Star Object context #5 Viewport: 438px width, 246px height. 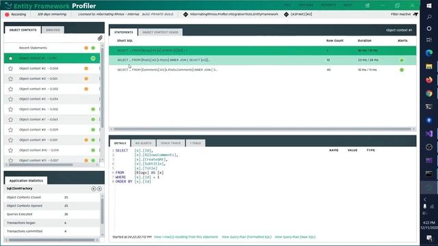point(11,99)
